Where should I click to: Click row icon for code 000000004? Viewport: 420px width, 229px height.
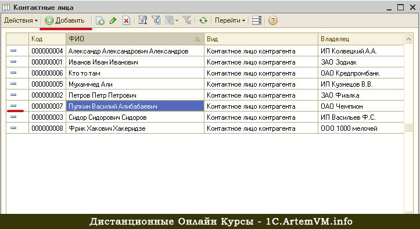[x=13, y=51]
